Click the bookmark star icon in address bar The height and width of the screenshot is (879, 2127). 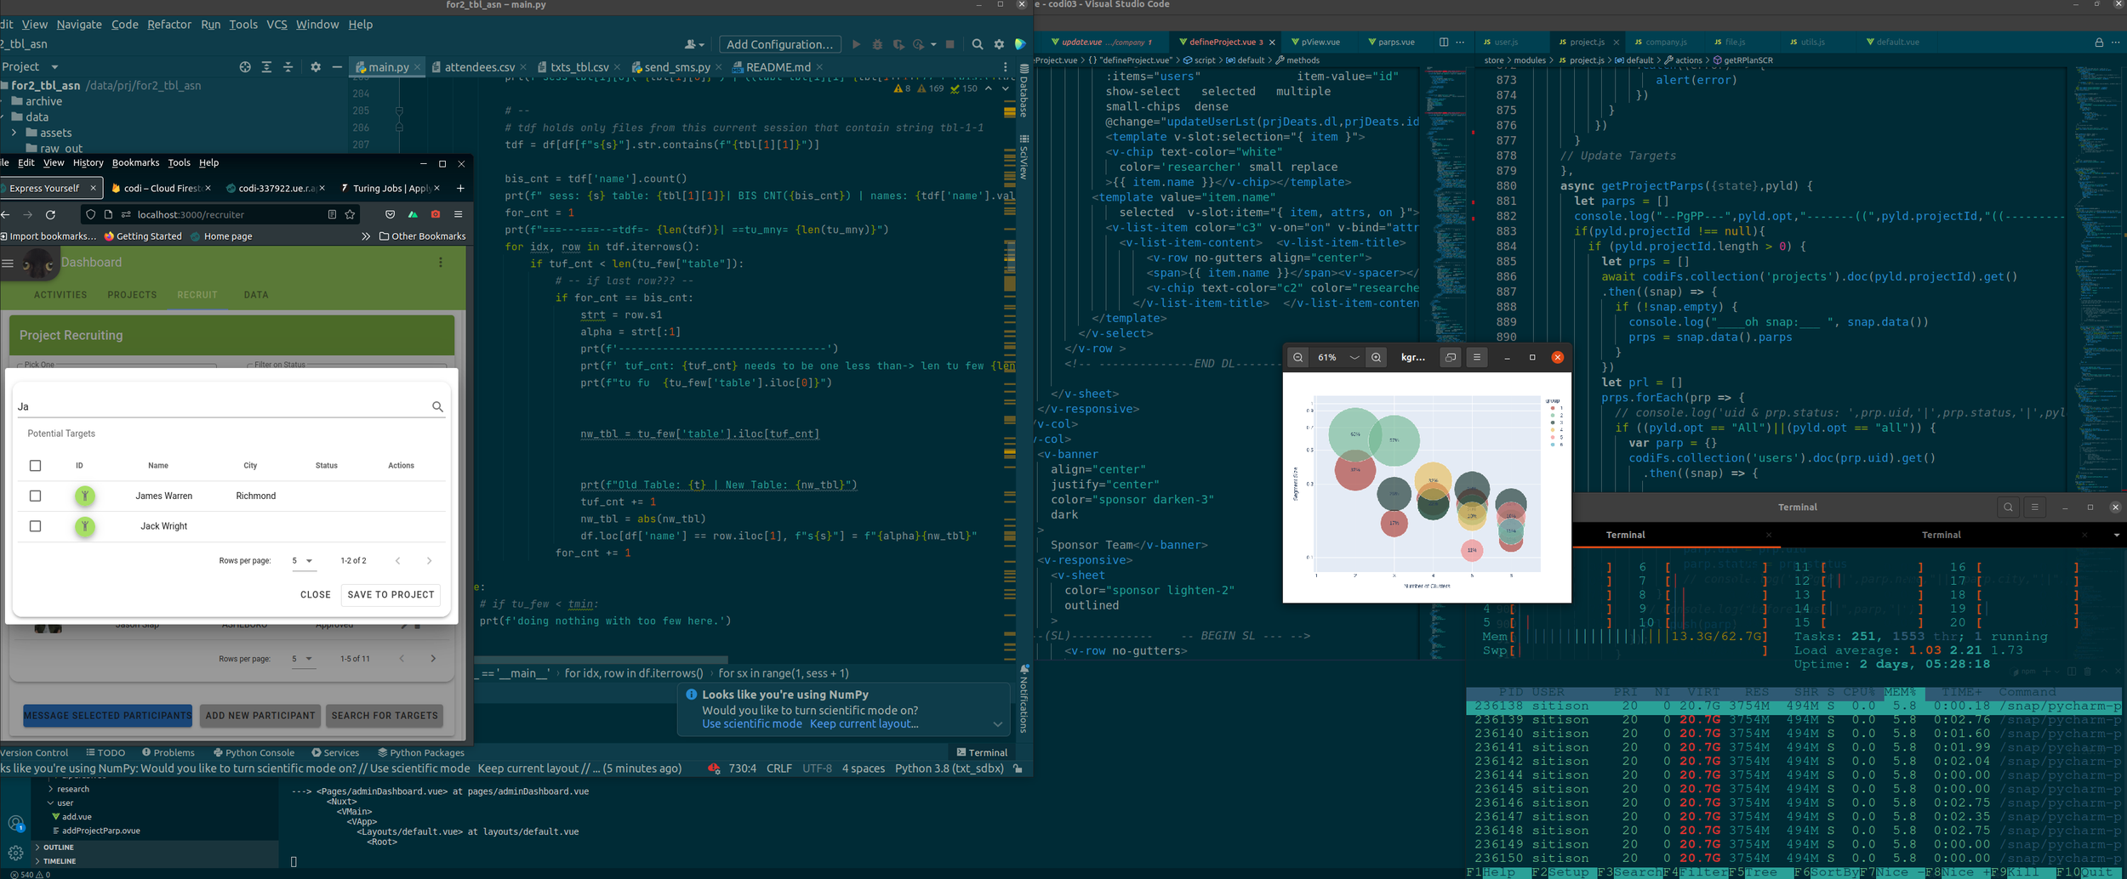coord(350,215)
